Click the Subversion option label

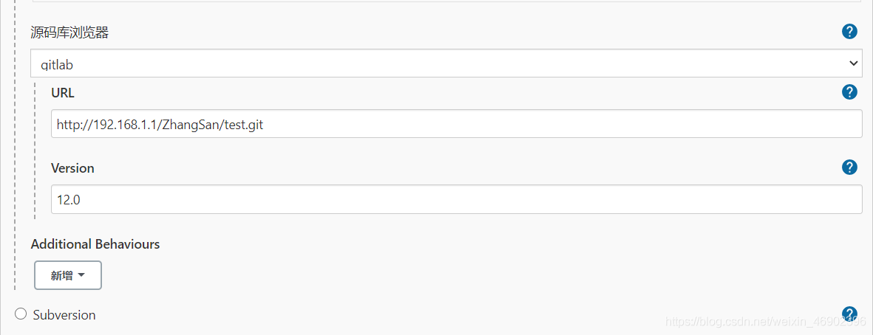coord(64,315)
